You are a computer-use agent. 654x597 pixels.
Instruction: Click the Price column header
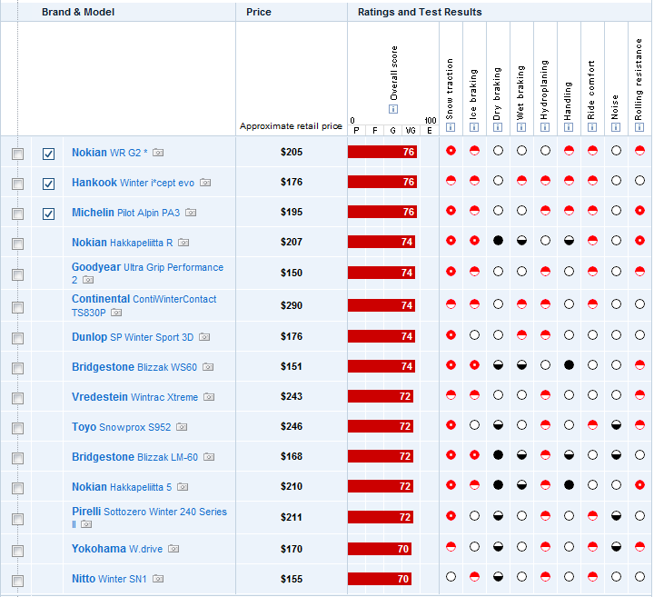pyautogui.click(x=259, y=12)
